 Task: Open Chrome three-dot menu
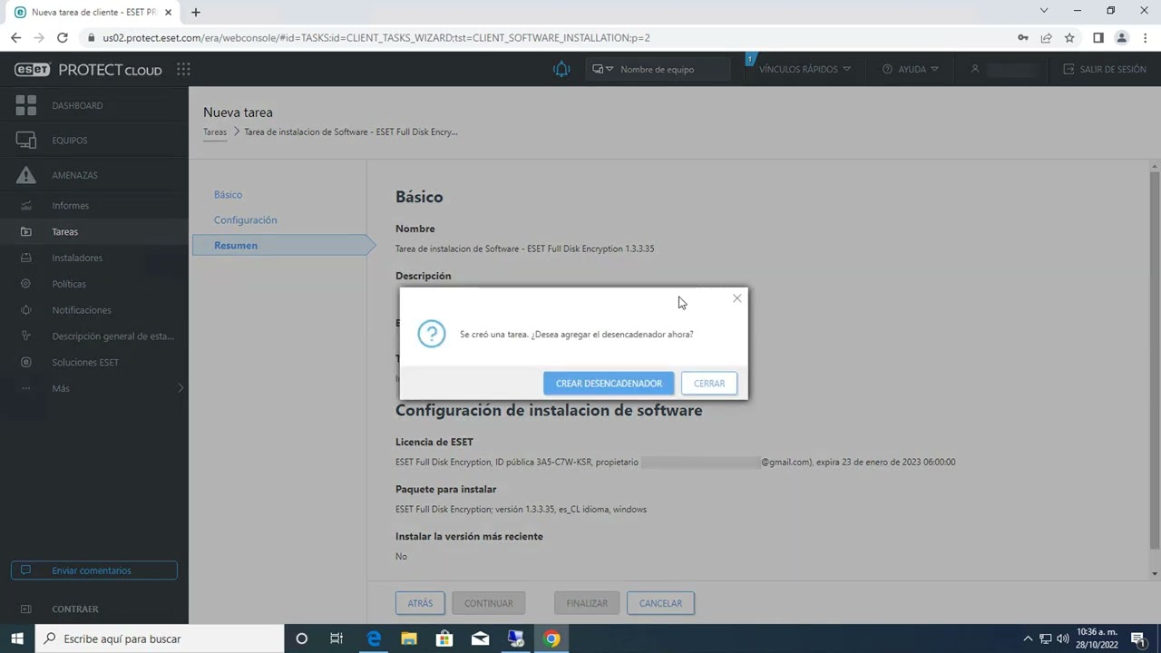point(1145,38)
